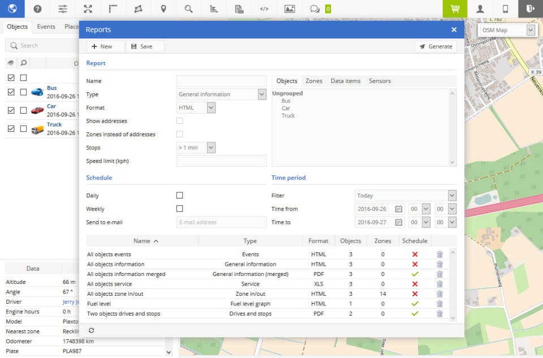
Task: Expand the report Type dropdown
Action: 221,94
